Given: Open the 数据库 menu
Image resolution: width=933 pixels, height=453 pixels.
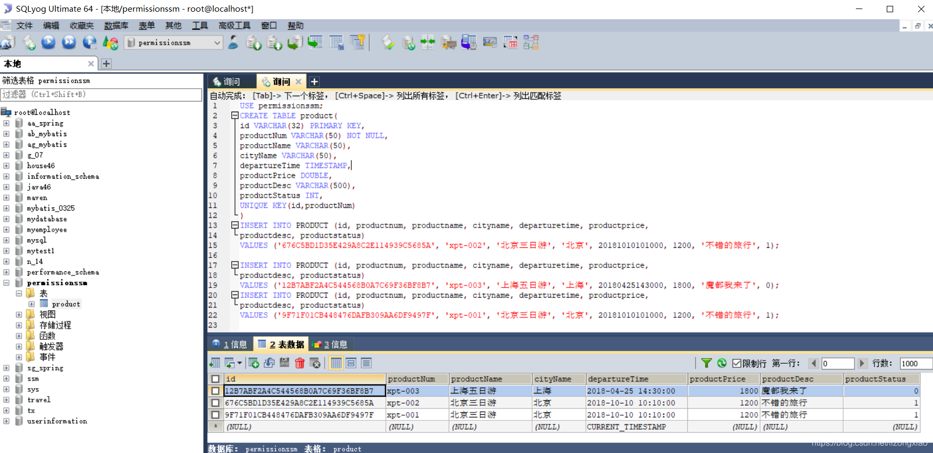Looking at the screenshot, I should point(116,26).
